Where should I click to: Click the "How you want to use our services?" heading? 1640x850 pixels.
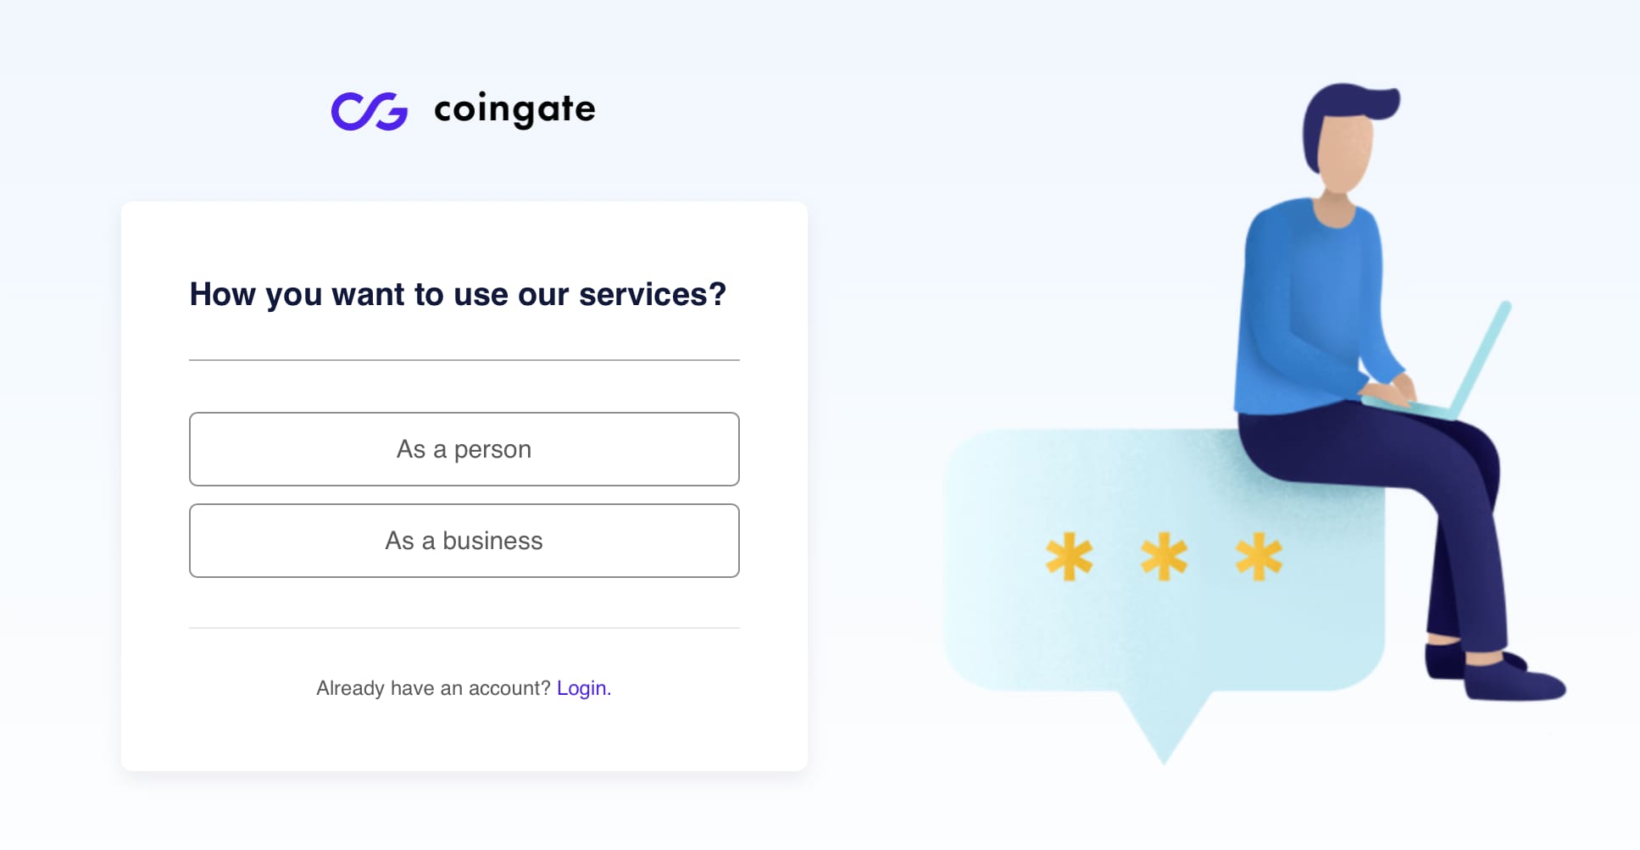pos(458,294)
